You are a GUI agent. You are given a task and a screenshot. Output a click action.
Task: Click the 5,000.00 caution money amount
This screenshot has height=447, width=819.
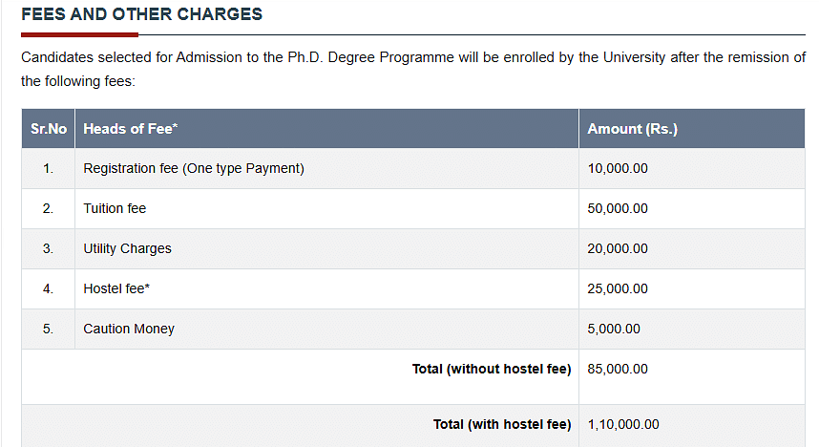point(614,329)
